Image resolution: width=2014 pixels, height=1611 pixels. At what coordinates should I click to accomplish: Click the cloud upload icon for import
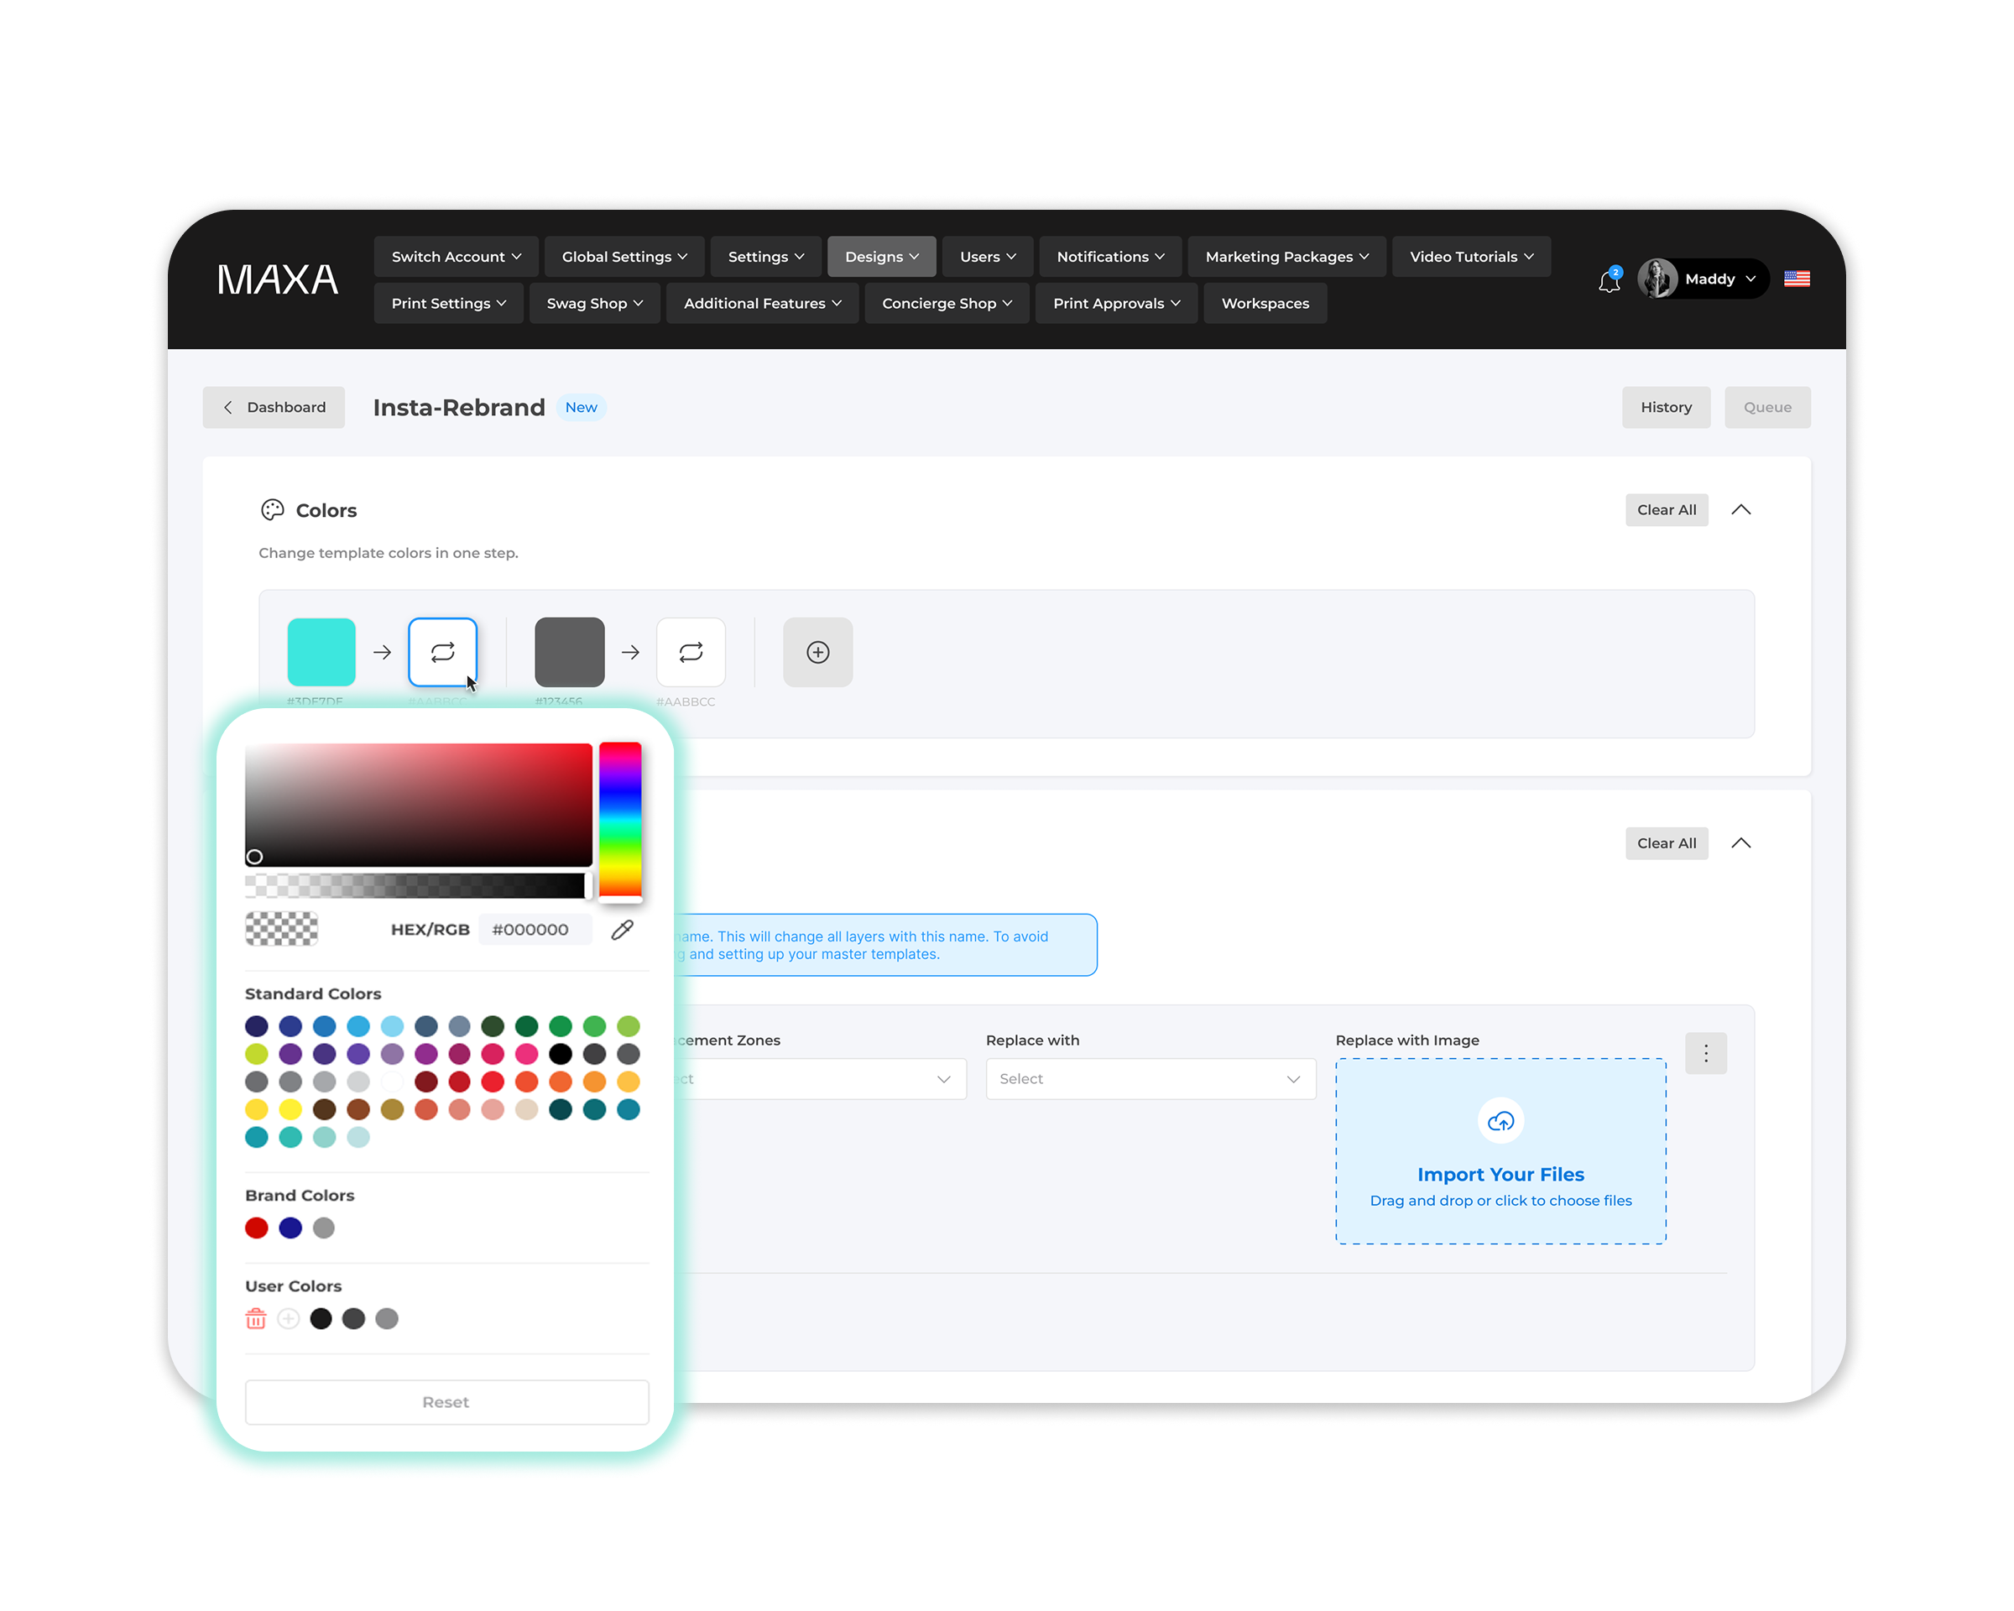1500,1121
